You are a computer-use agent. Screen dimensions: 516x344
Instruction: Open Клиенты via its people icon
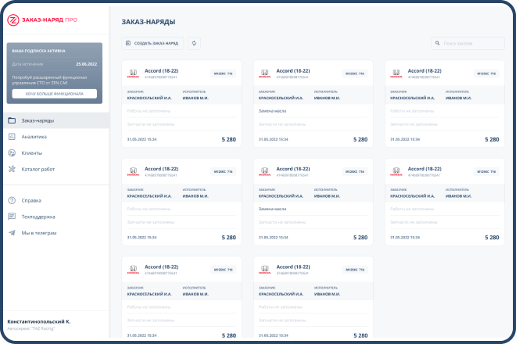tap(12, 152)
